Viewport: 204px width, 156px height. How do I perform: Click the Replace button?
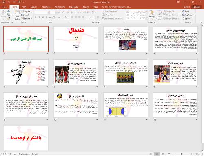coord(188,15)
